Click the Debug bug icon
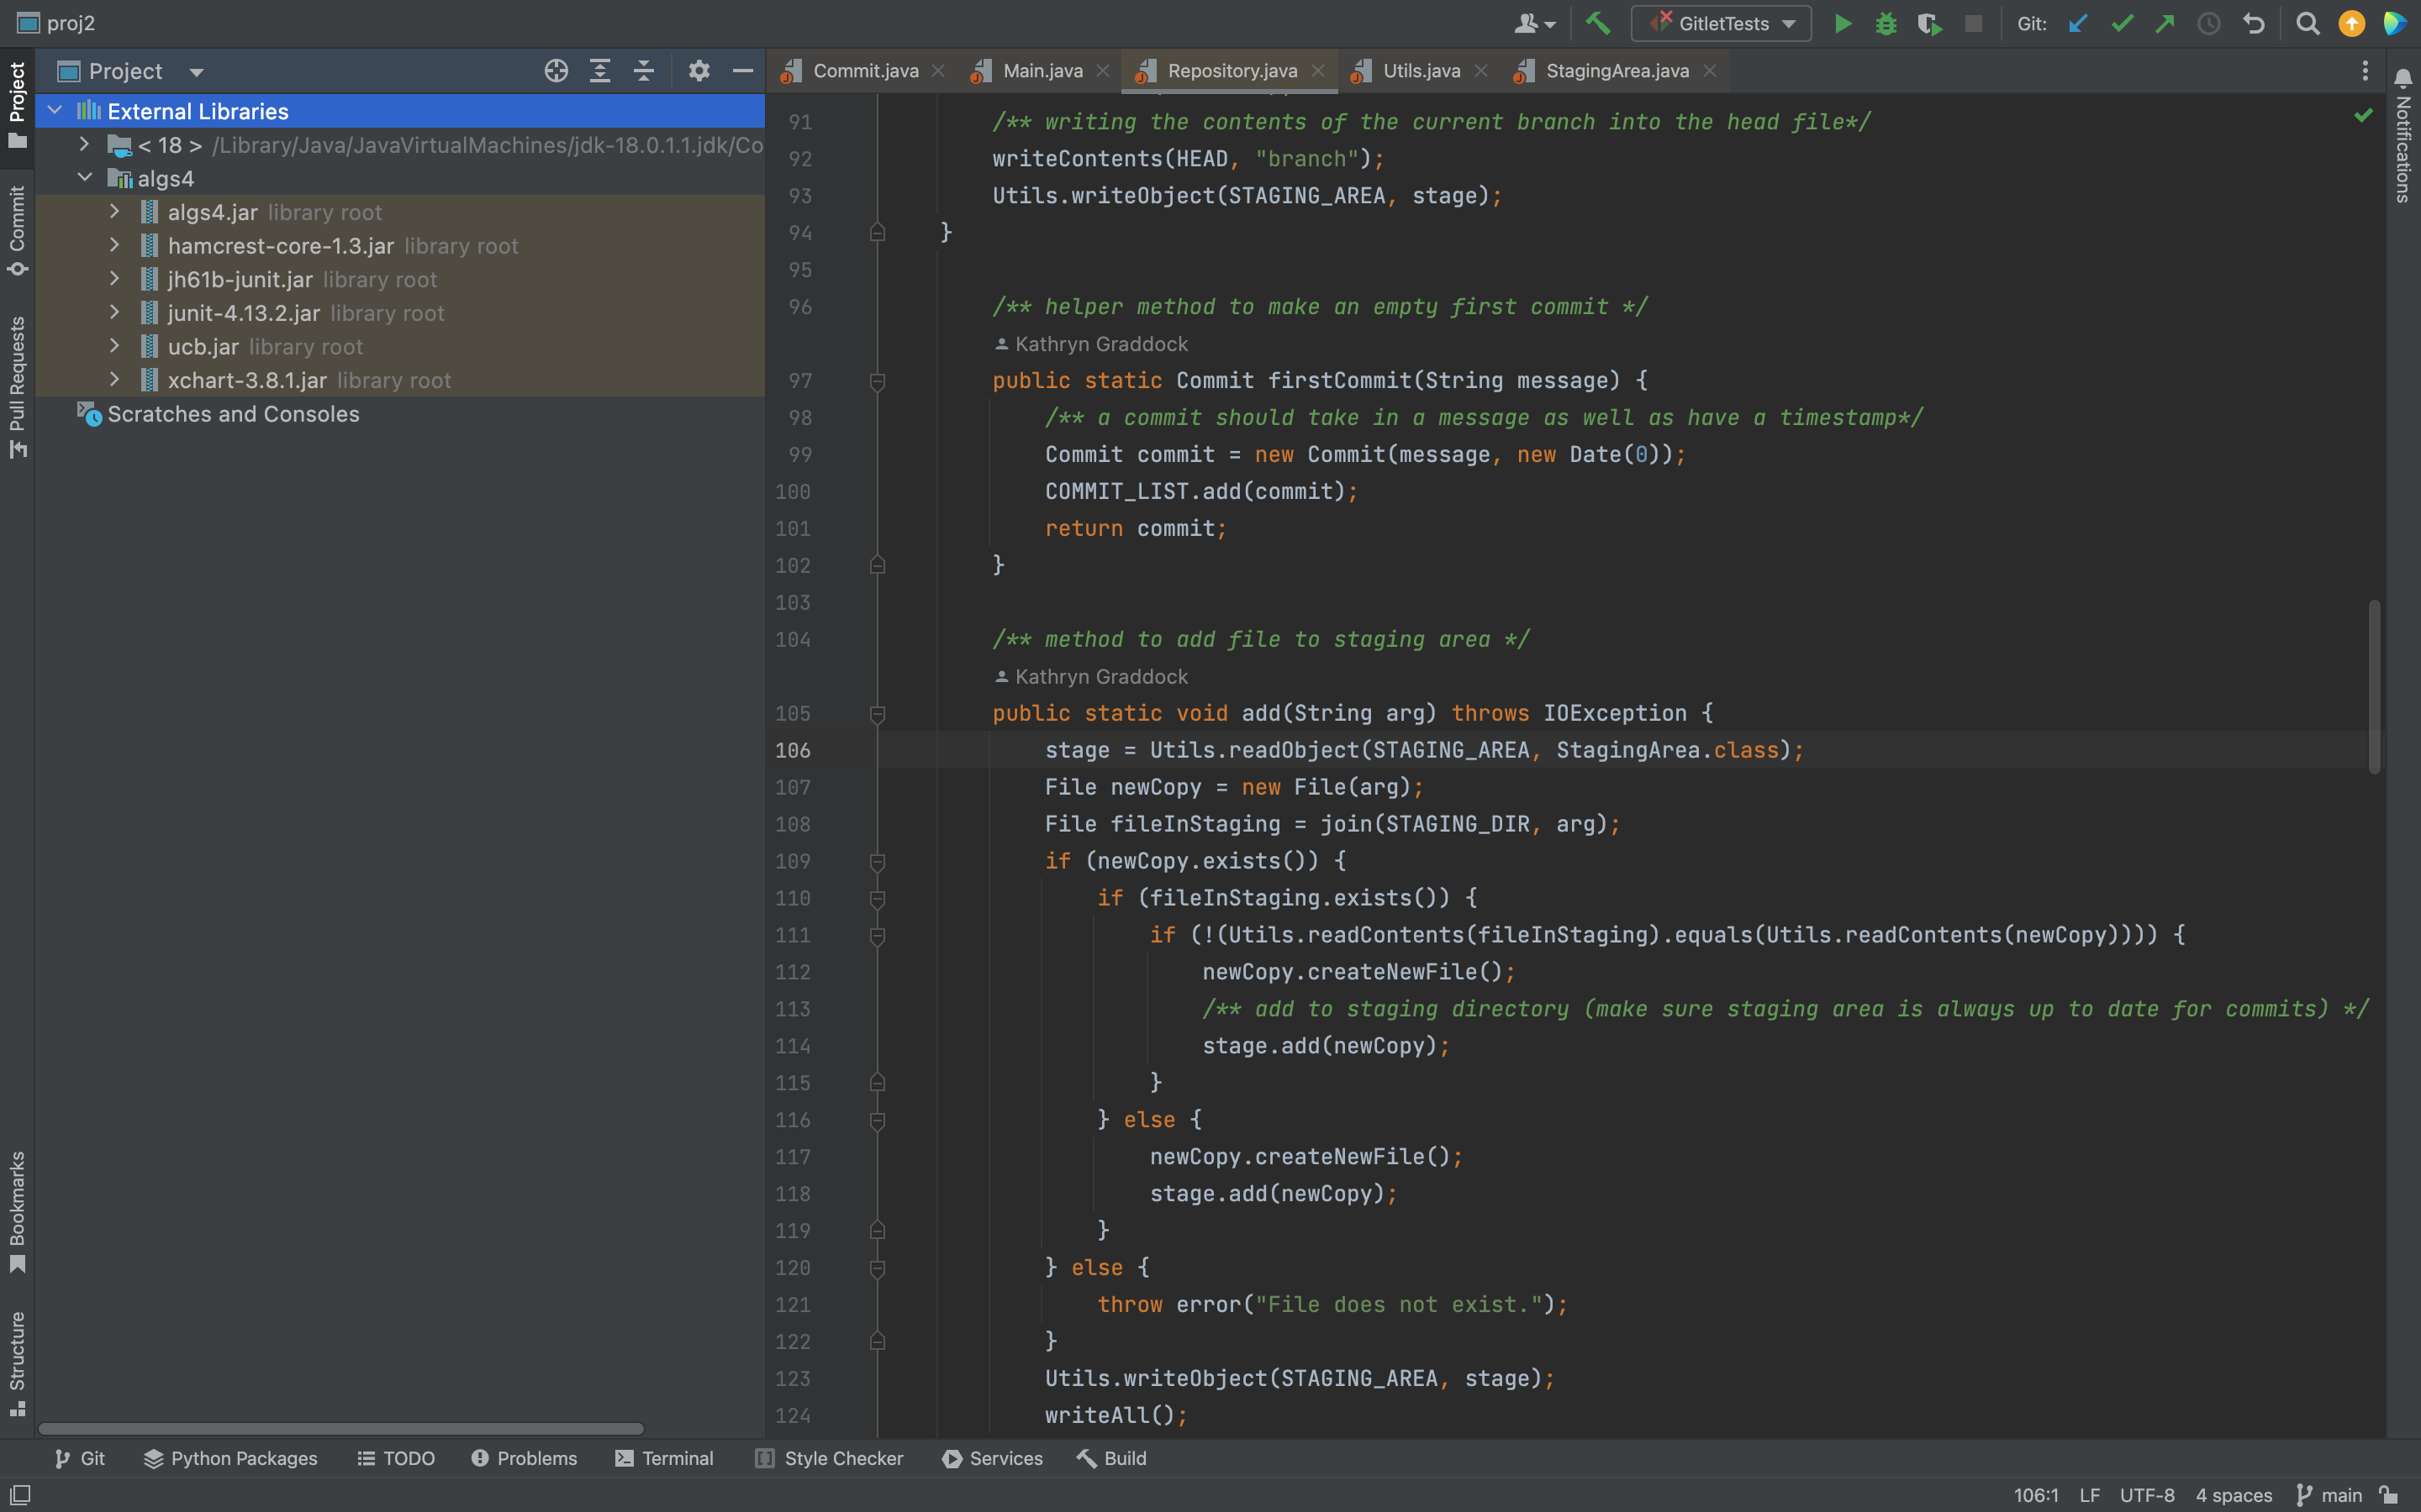Image resolution: width=2421 pixels, height=1512 pixels. coord(1886,24)
